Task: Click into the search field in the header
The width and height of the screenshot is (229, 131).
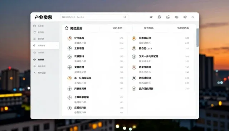Action: coord(94,17)
